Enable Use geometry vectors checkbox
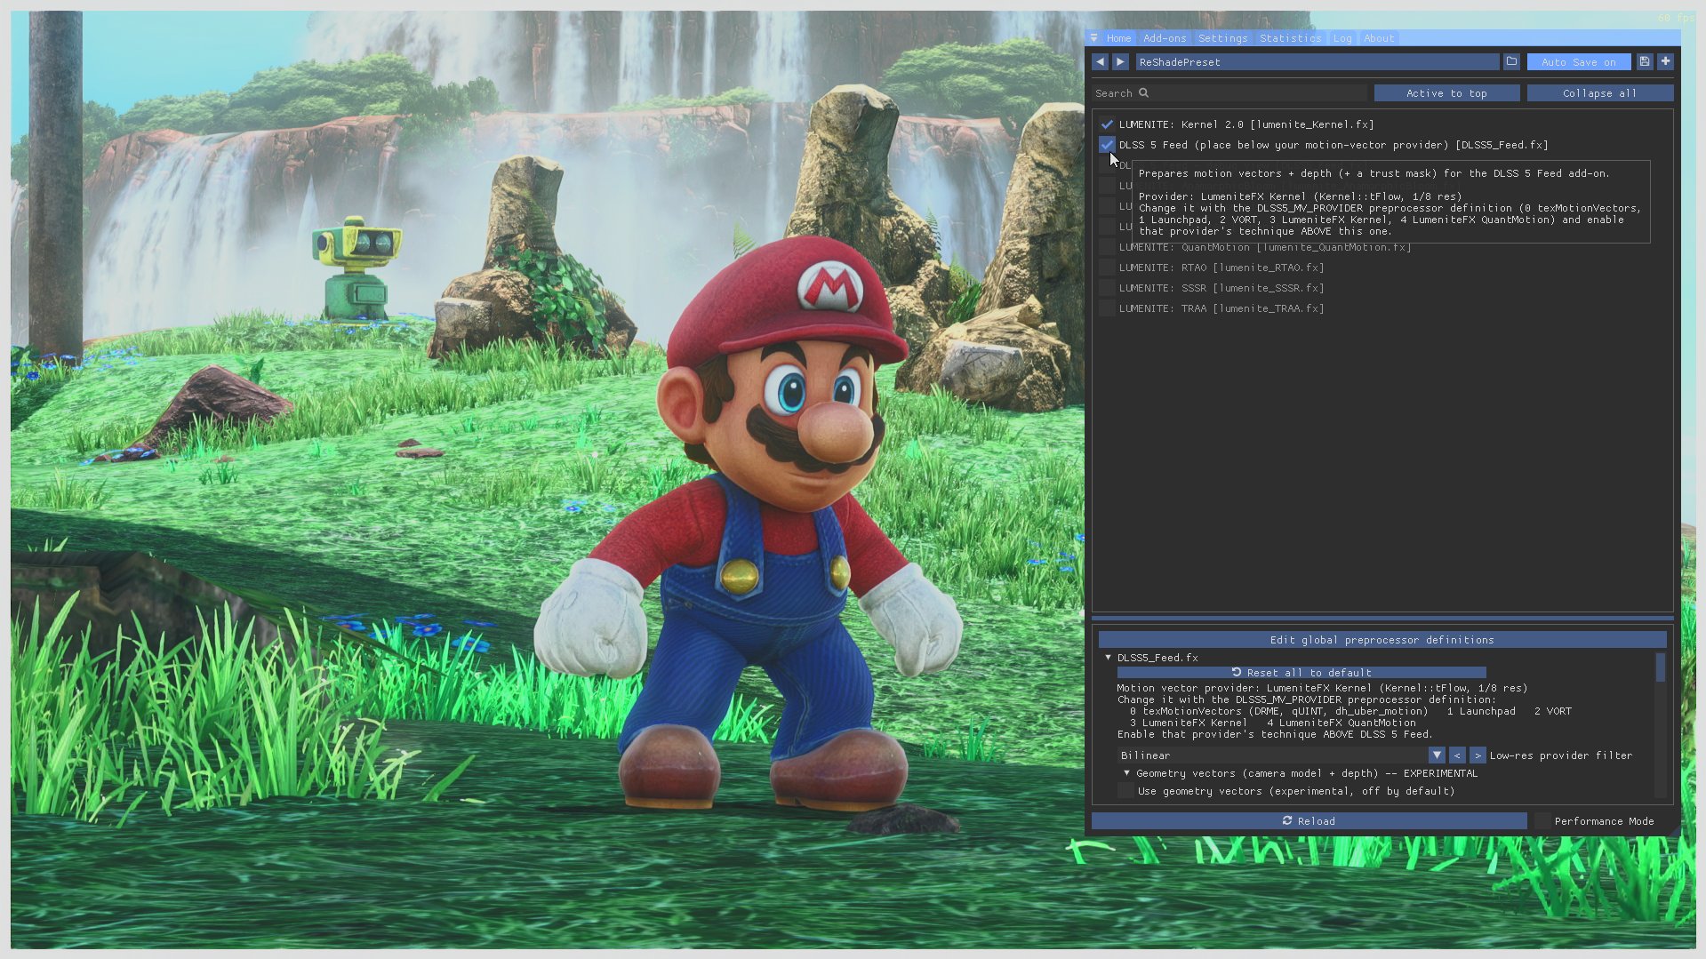The height and width of the screenshot is (959, 1706). [1126, 791]
